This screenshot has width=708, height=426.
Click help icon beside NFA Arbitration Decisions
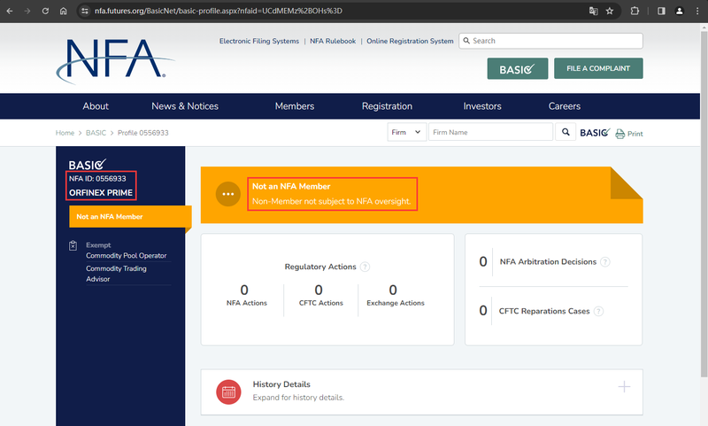click(605, 262)
